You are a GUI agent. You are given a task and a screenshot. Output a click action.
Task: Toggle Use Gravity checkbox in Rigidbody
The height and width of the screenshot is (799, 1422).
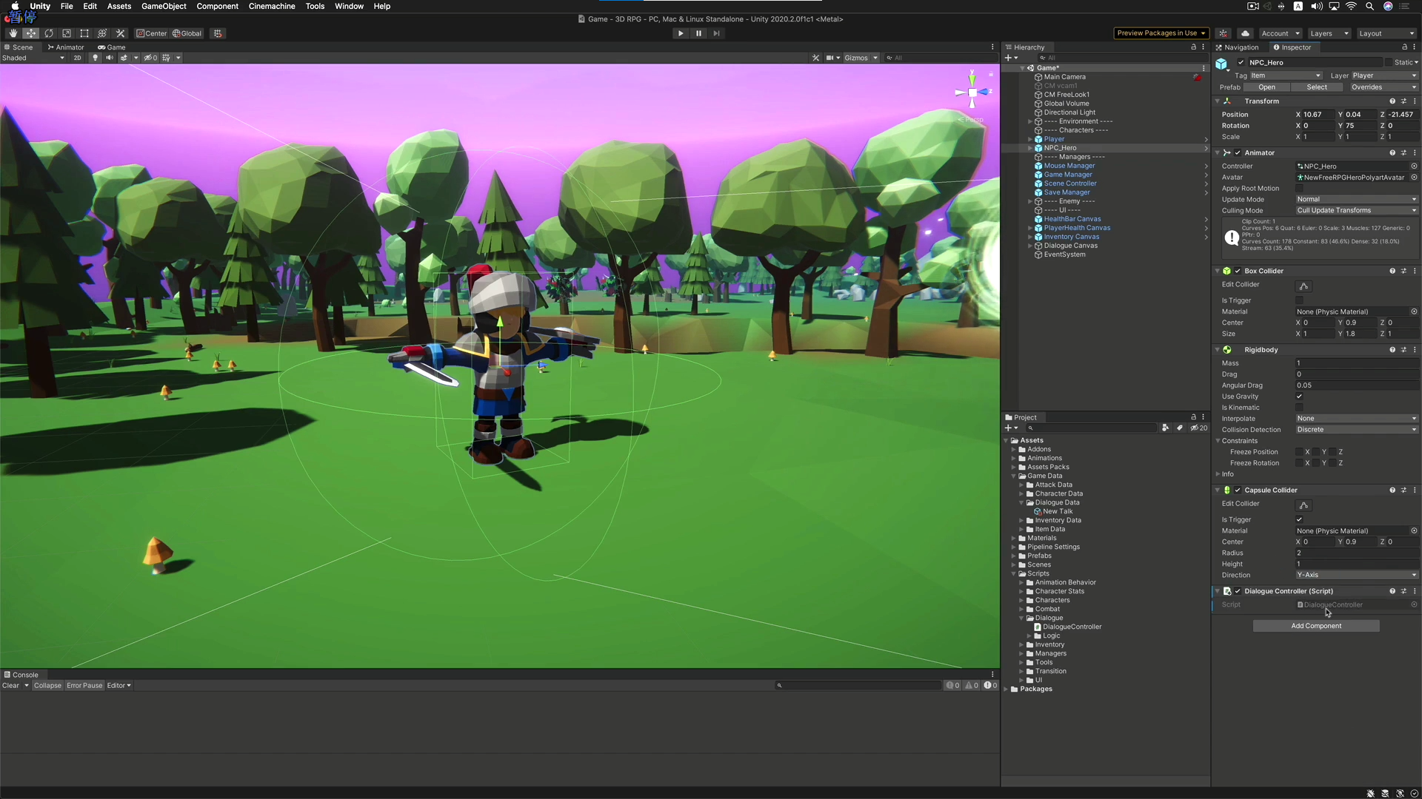point(1299,397)
